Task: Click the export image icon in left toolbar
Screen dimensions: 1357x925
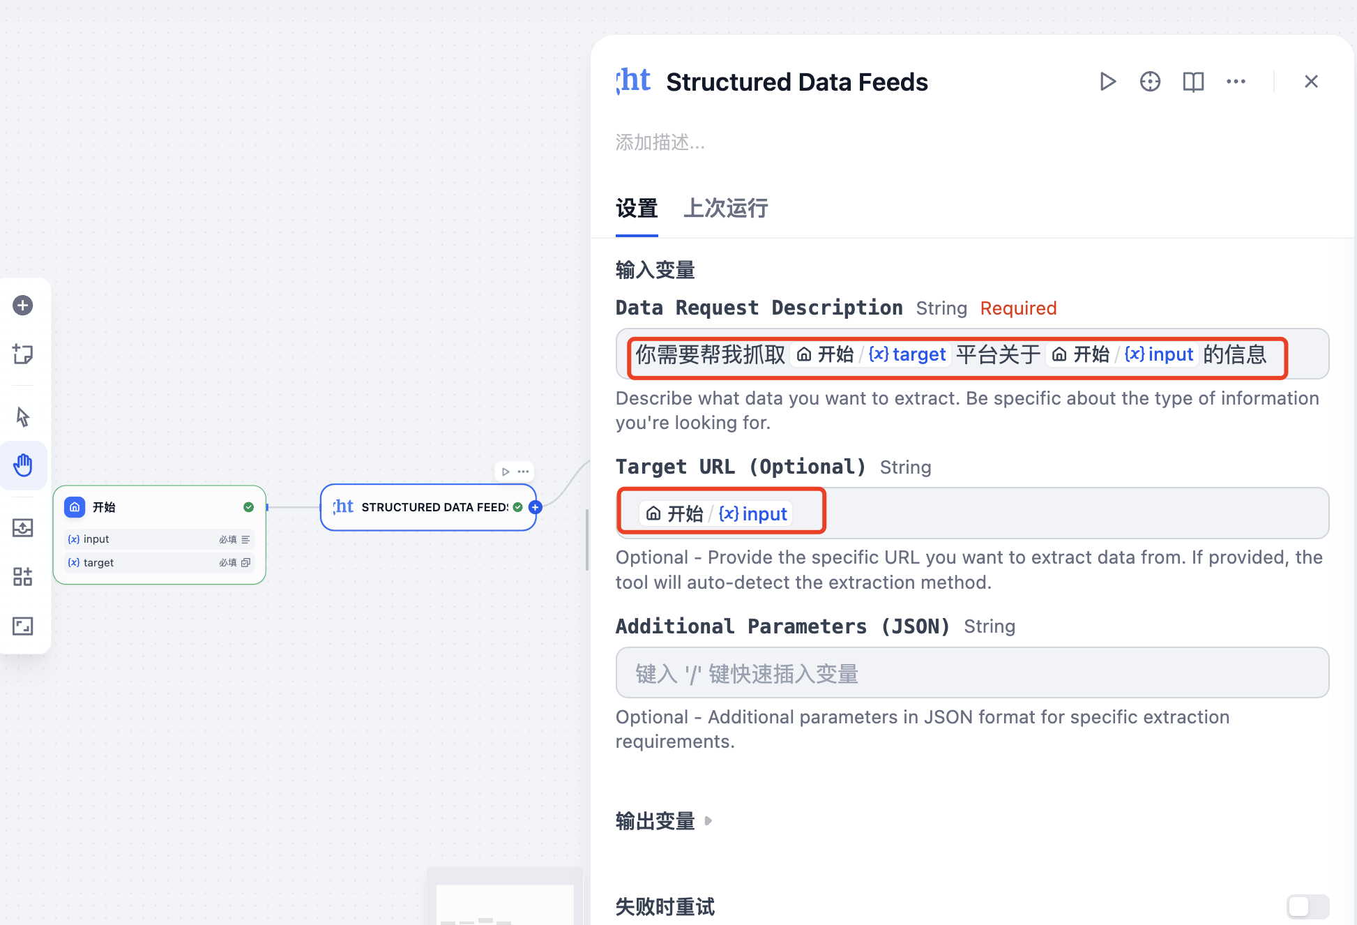Action: (x=23, y=528)
